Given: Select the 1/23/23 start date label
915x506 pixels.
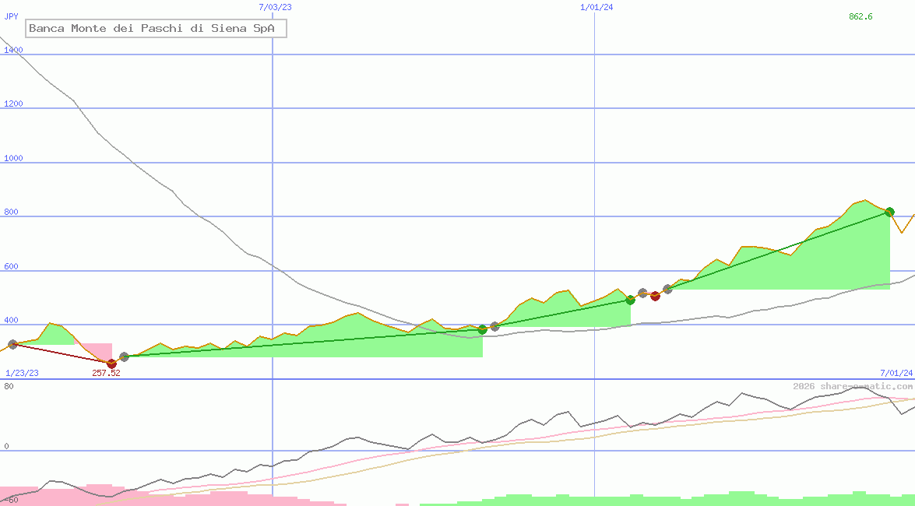Looking at the screenshot, I should pyautogui.click(x=21, y=373).
